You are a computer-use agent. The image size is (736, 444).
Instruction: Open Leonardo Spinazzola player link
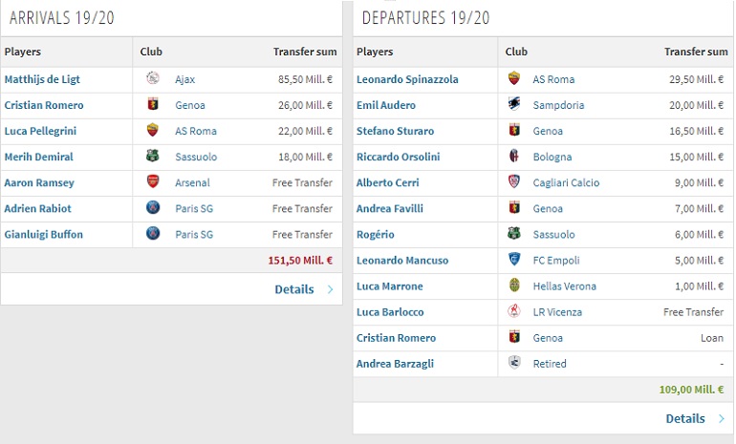click(x=407, y=79)
